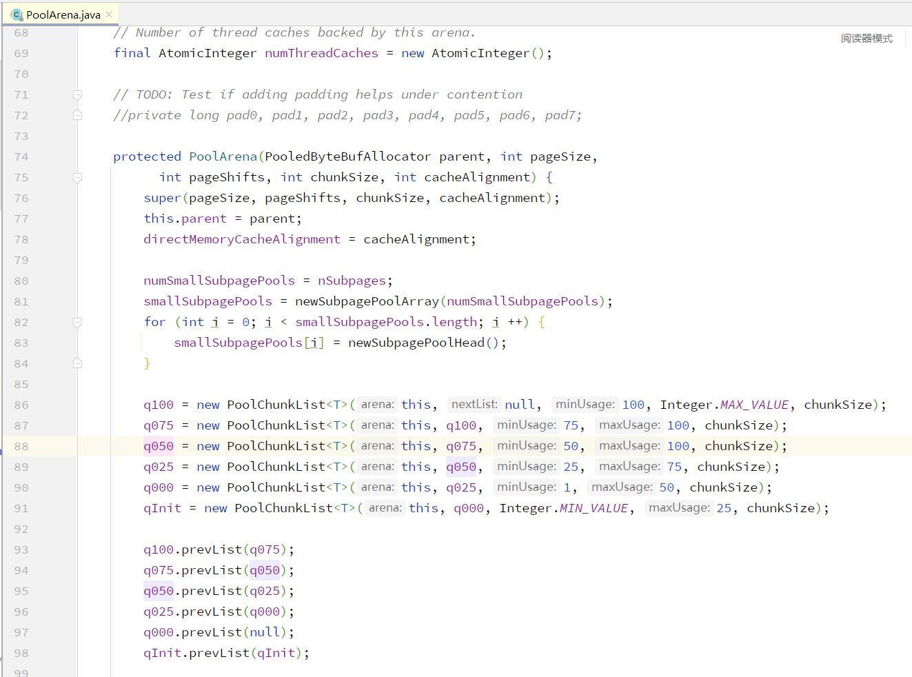Viewport: 912px width, 677px height.
Task: Click the numThreadCaches field name
Action: [322, 53]
